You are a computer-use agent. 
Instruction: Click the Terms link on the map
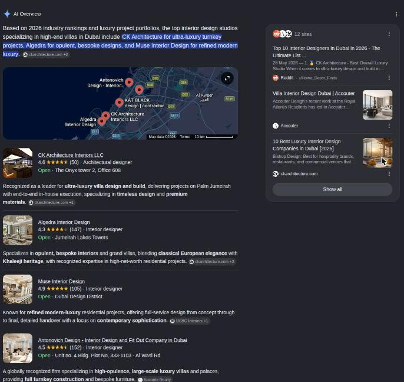click(184, 137)
